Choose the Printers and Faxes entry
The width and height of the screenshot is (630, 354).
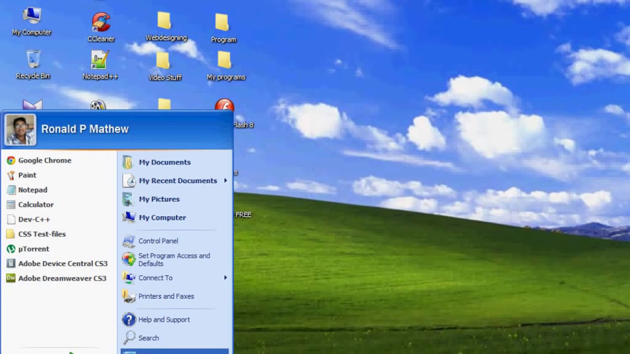(x=175, y=296)
